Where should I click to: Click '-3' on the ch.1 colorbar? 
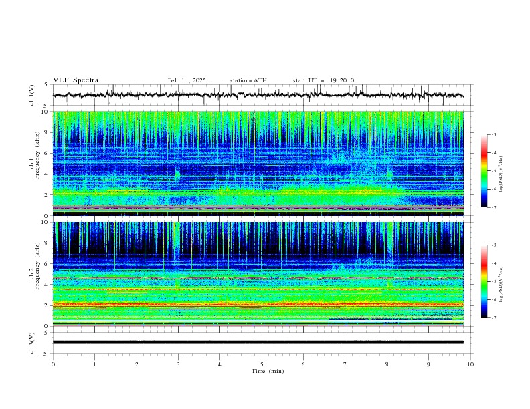pos(493,134)
